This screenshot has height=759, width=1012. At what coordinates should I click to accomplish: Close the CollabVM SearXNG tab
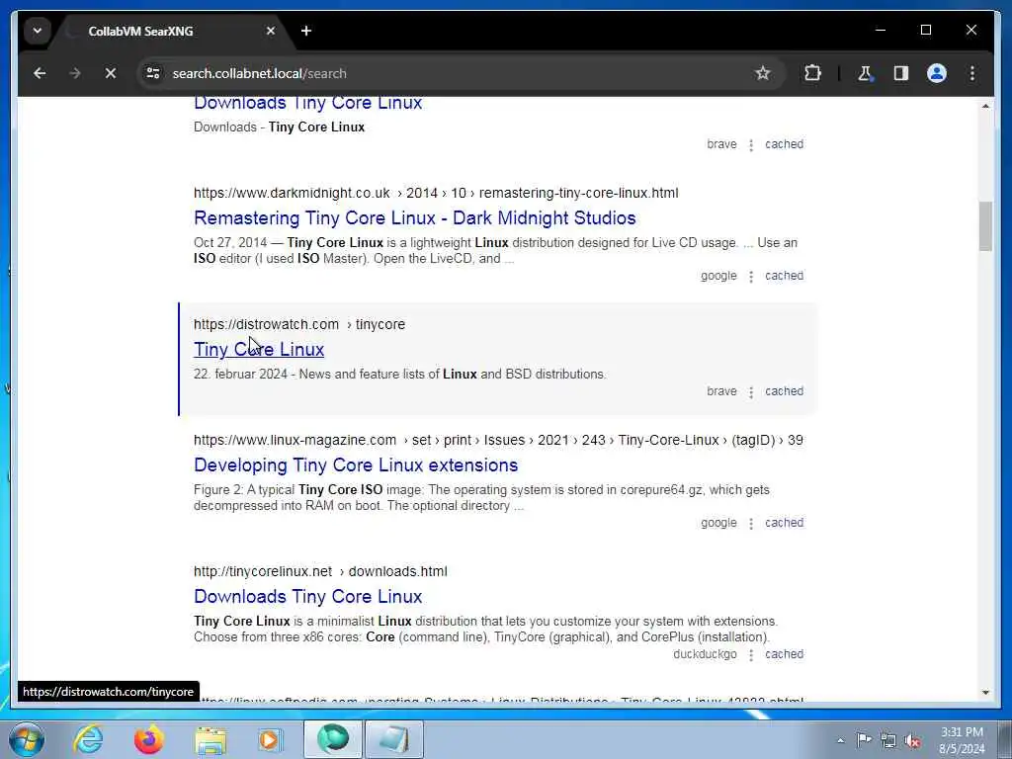point(271,31)
